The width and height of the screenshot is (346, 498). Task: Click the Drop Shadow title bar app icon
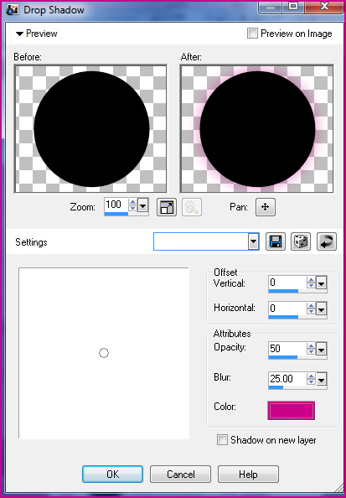pyautogui.click(x=13, y=10)
